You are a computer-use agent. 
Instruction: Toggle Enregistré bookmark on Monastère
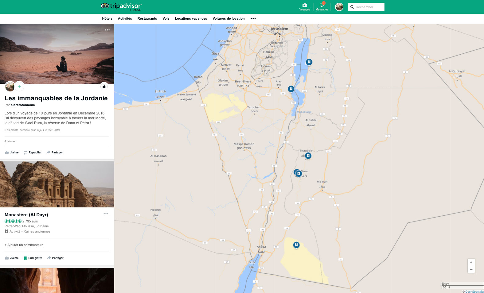coord(33,258)
